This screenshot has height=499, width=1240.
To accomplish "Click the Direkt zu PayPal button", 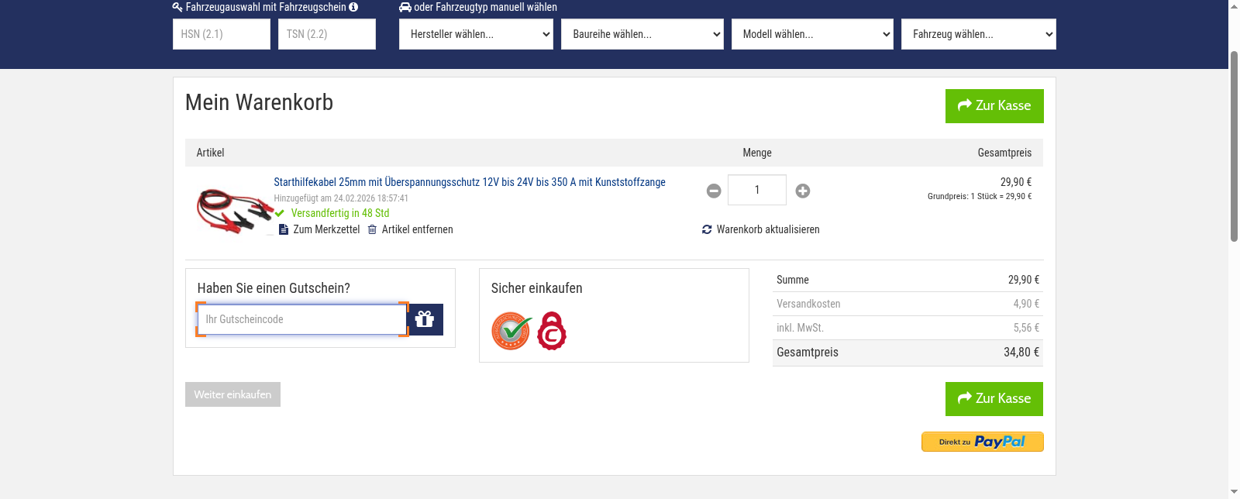I will pyautogui.click(x=983, y=442).
